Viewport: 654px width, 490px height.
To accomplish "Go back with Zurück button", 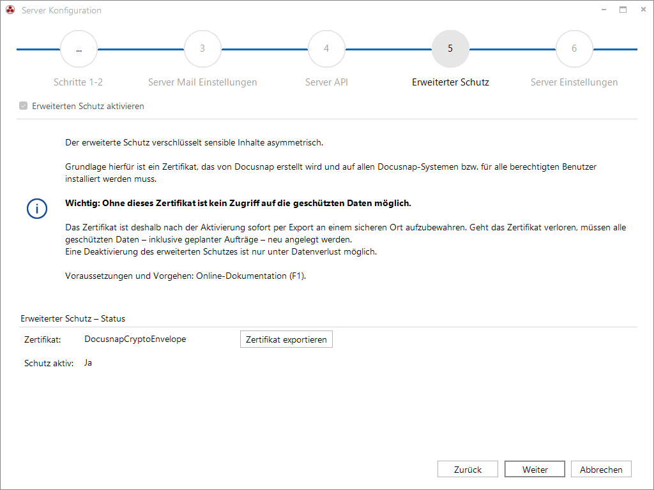I will [468, 469].
